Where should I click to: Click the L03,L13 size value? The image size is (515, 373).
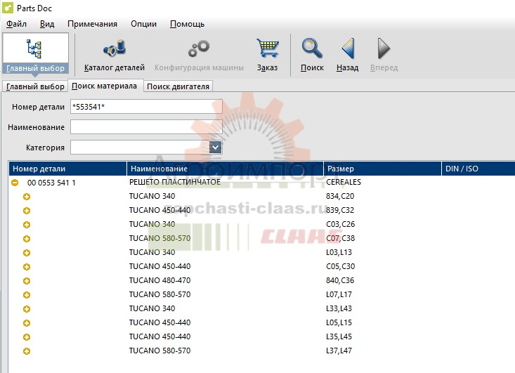[x=339, y=252]
